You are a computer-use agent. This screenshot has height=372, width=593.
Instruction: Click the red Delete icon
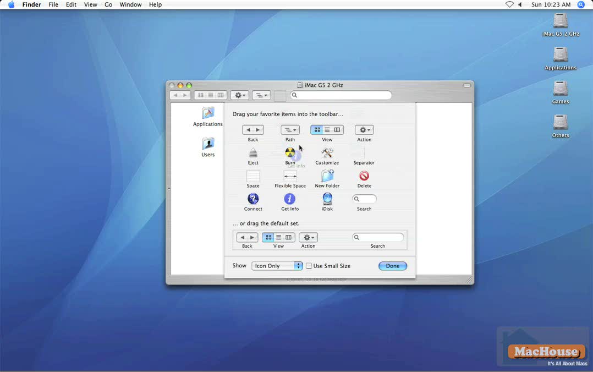[364, 176]
